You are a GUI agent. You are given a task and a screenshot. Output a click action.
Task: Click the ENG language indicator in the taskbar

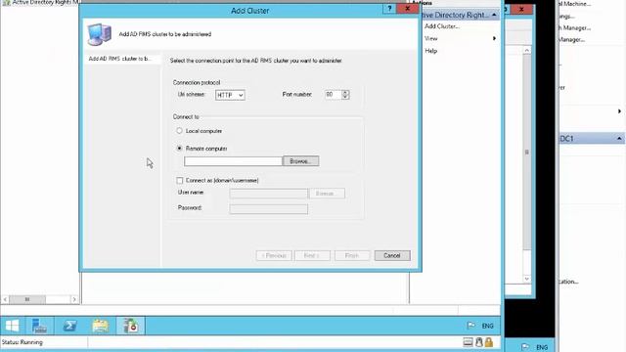pos(487,326)
